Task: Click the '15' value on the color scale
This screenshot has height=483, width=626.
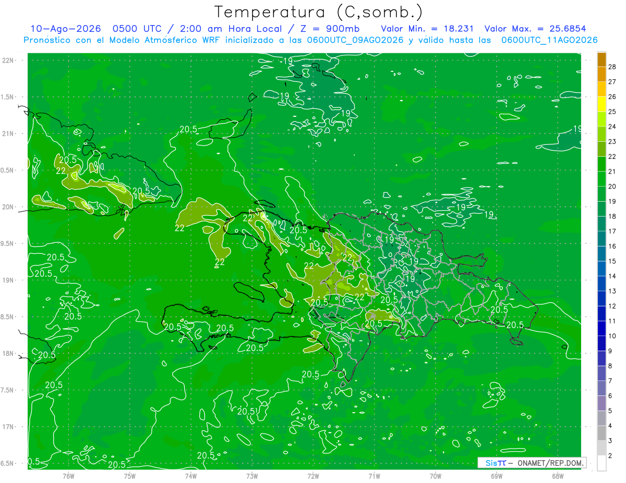Action: pos(612,261)
